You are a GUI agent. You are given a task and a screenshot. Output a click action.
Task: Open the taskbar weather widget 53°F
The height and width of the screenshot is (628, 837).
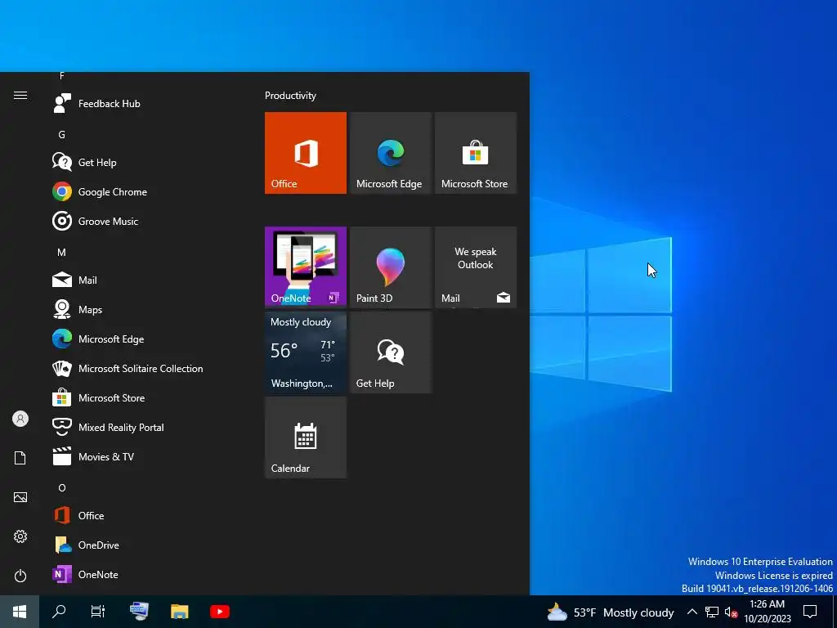[610, 612]
